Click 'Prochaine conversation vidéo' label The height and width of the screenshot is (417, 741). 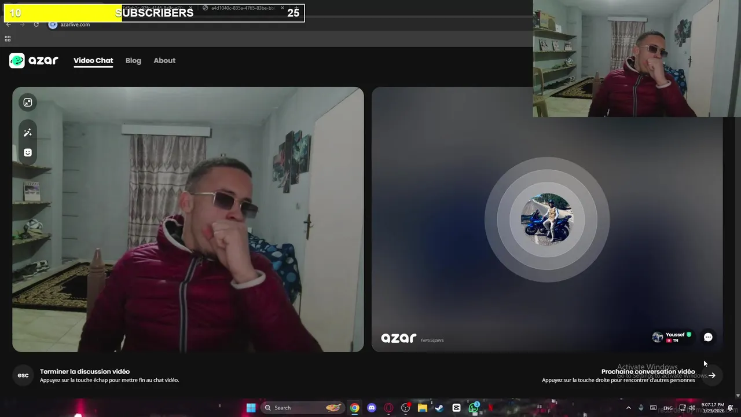[648, 371]
